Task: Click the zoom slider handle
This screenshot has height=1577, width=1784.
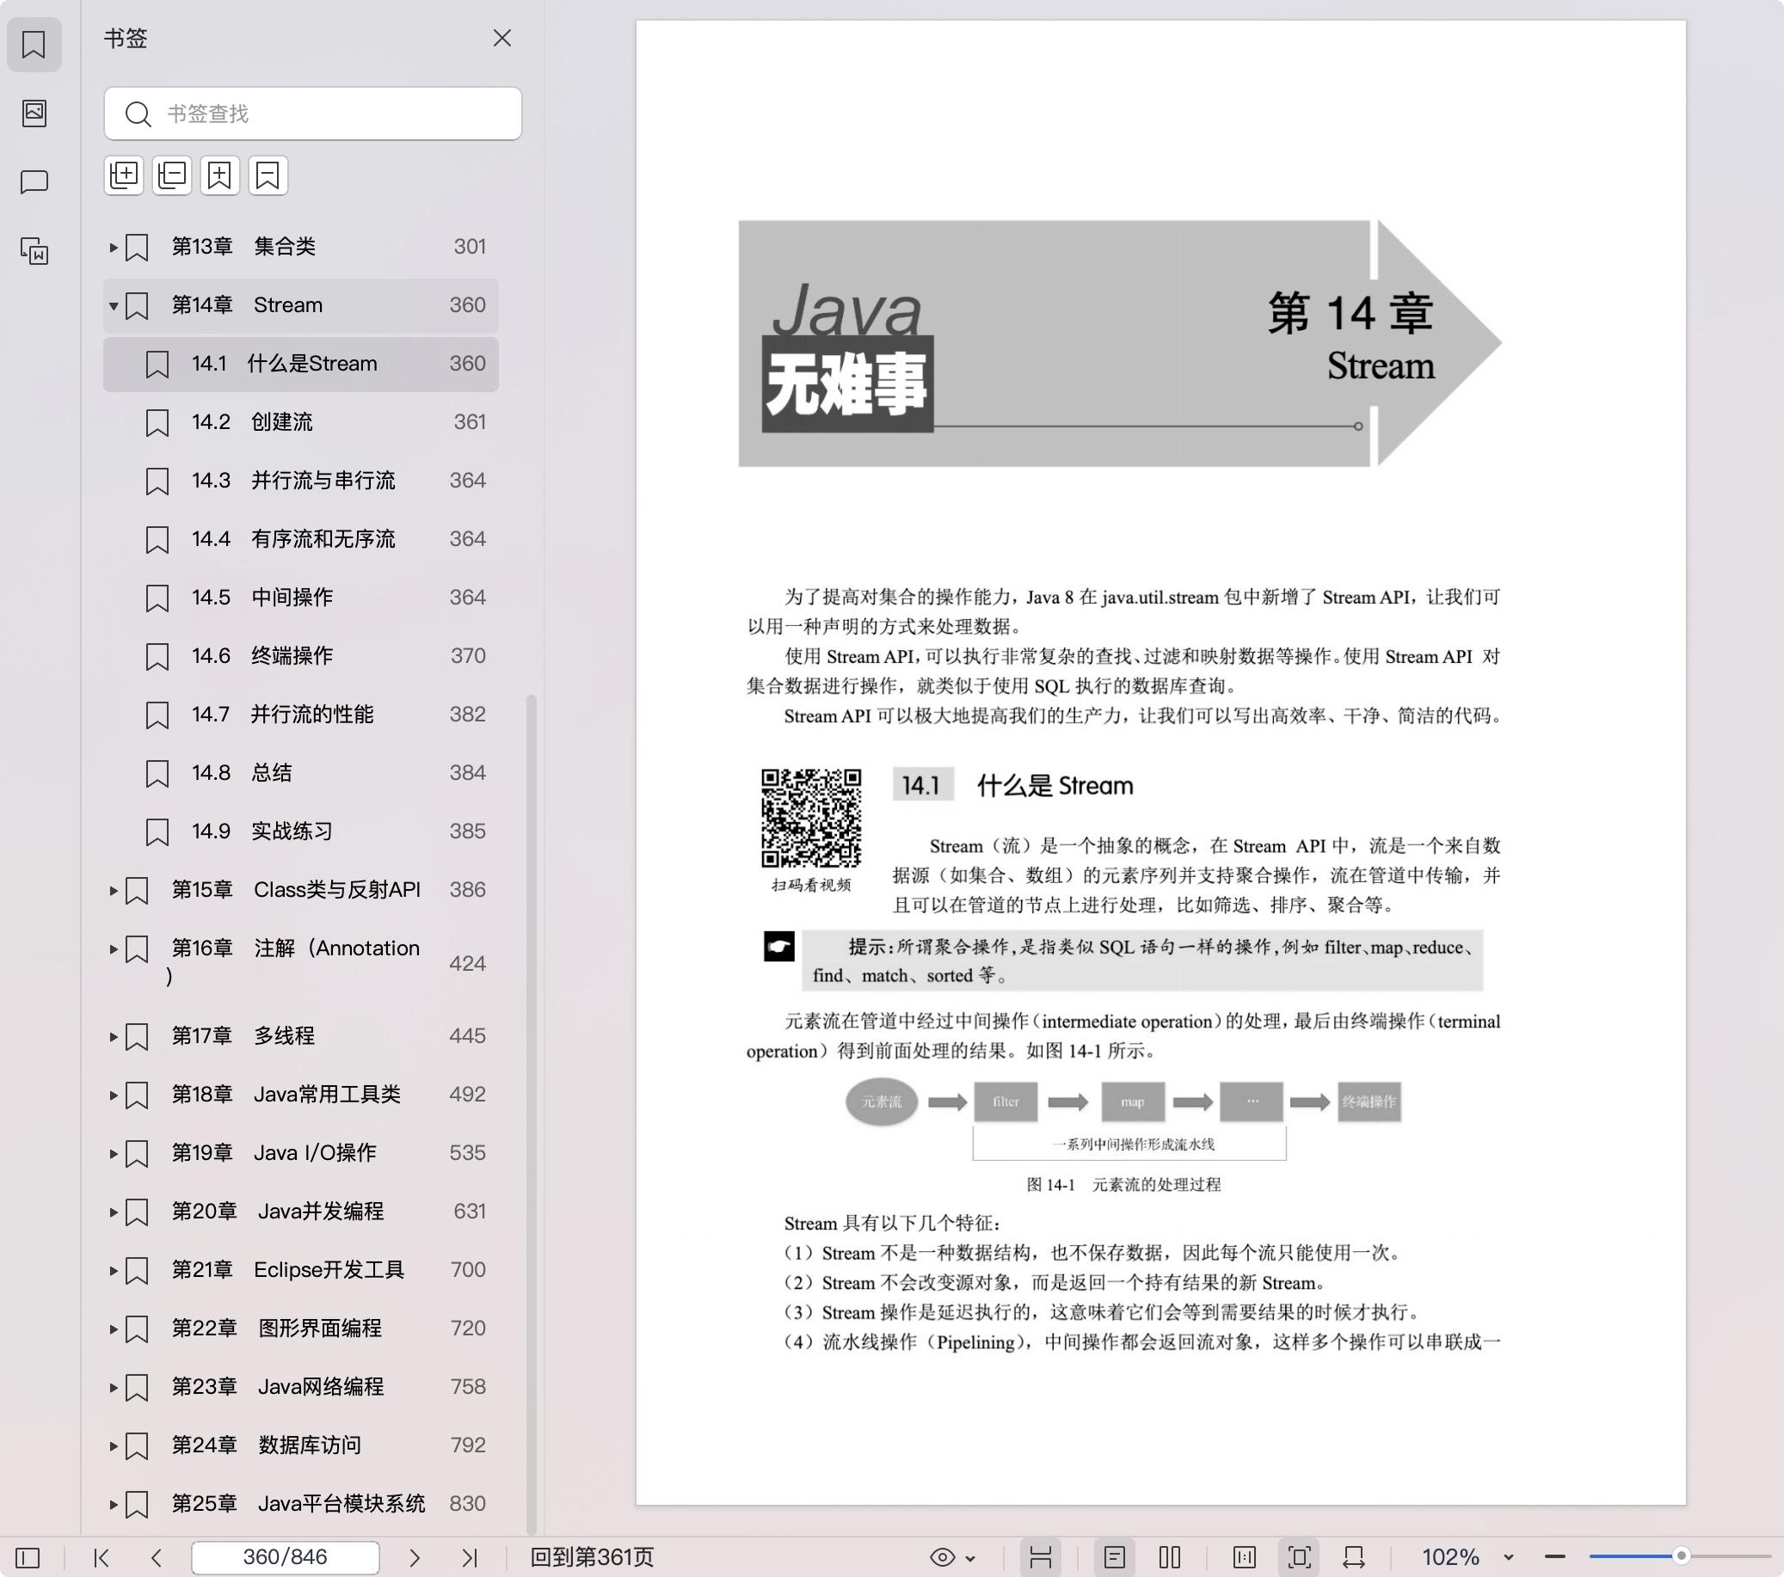Action: (1681, 1556)
